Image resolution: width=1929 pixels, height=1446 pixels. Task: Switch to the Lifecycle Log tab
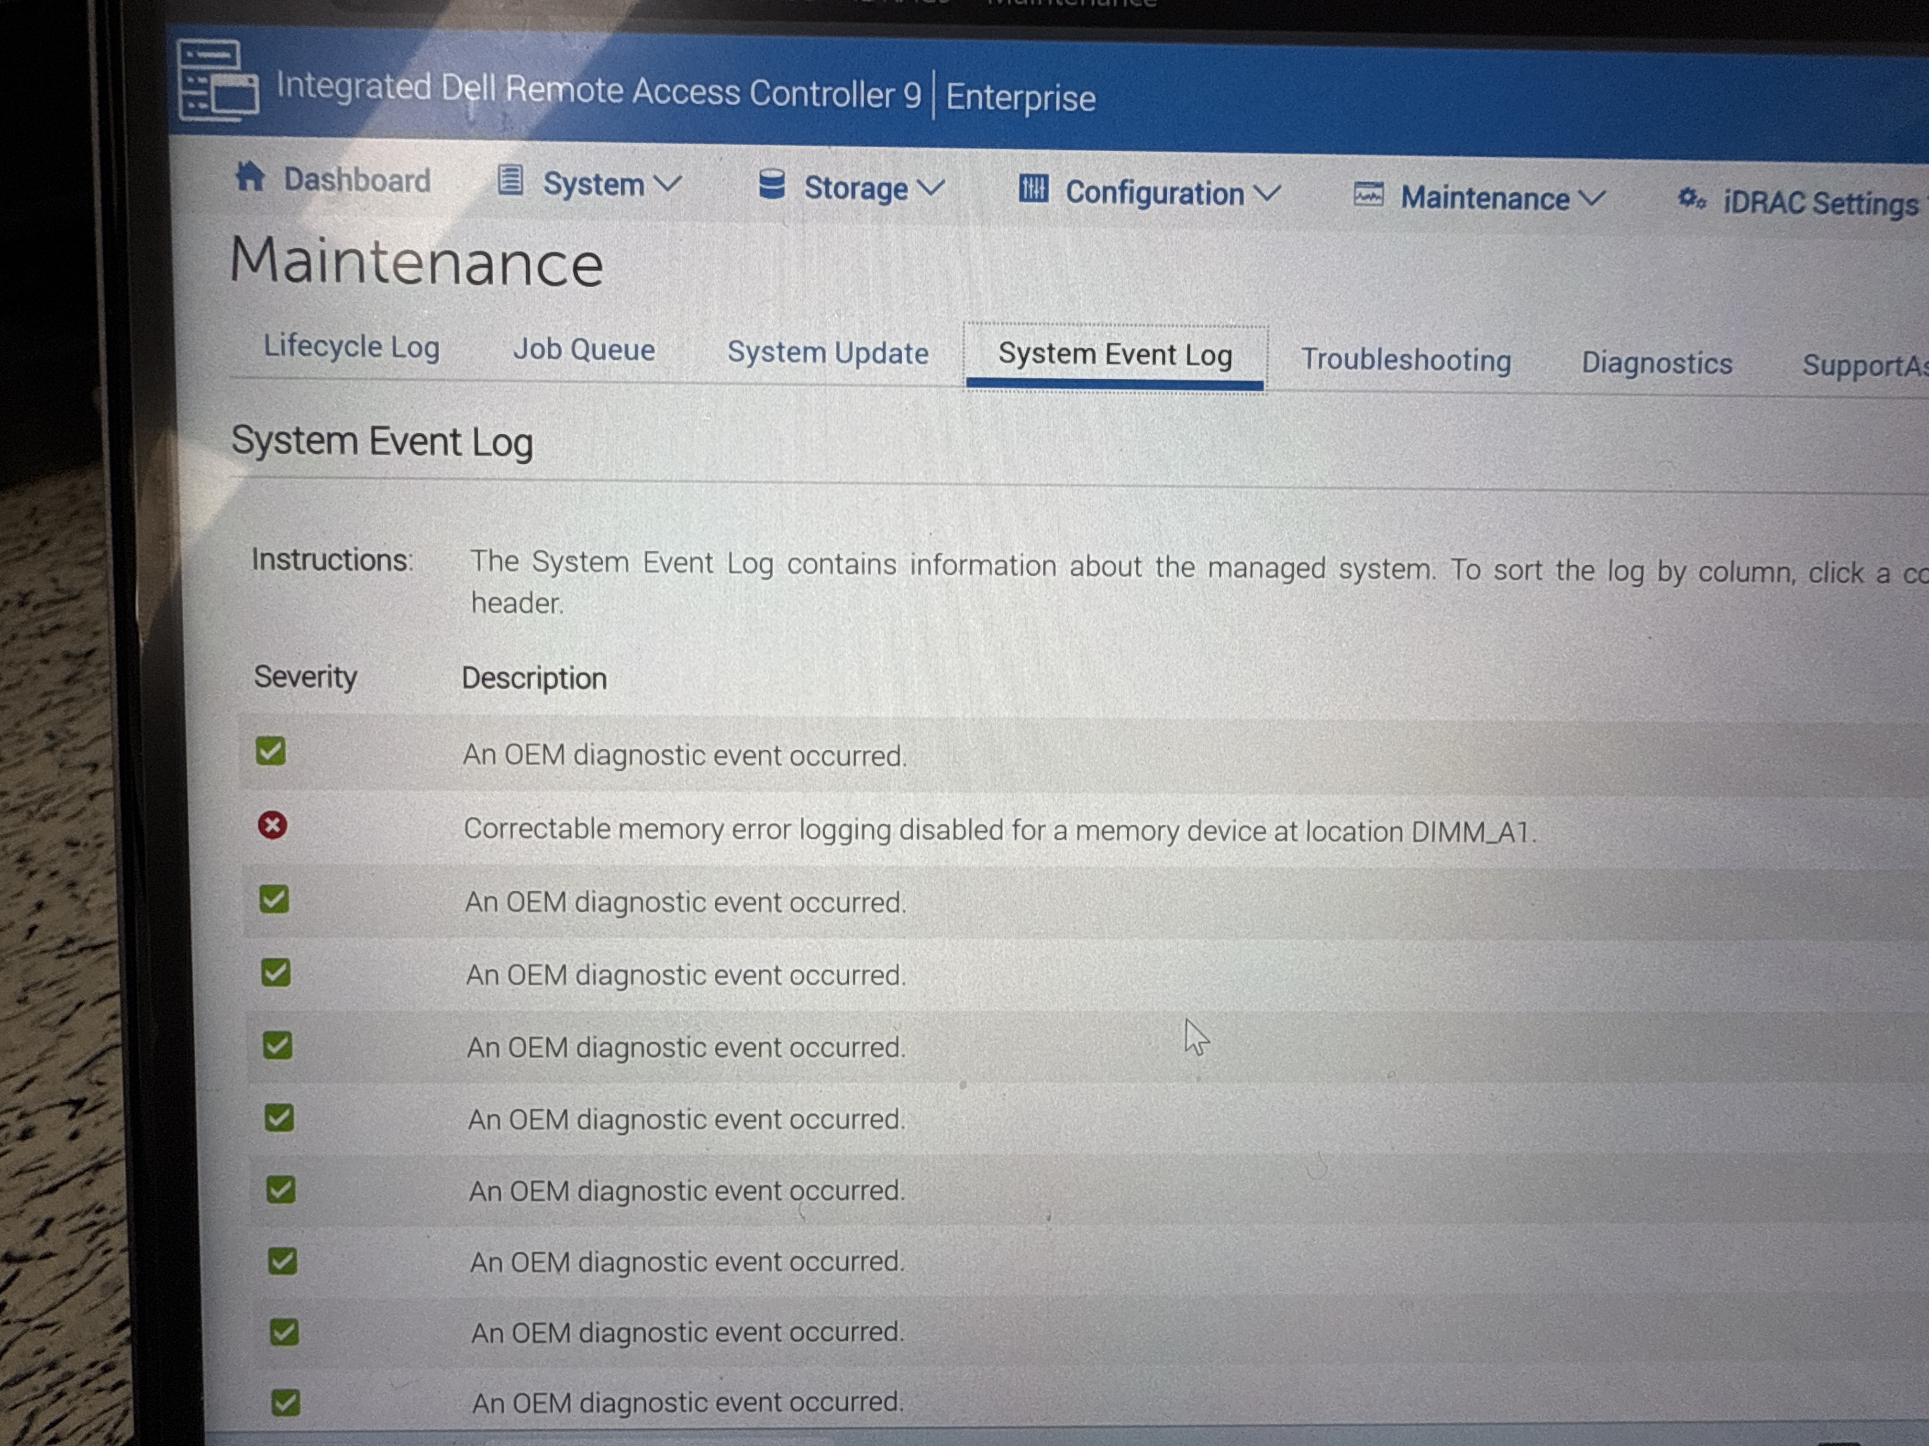(352, 346)
